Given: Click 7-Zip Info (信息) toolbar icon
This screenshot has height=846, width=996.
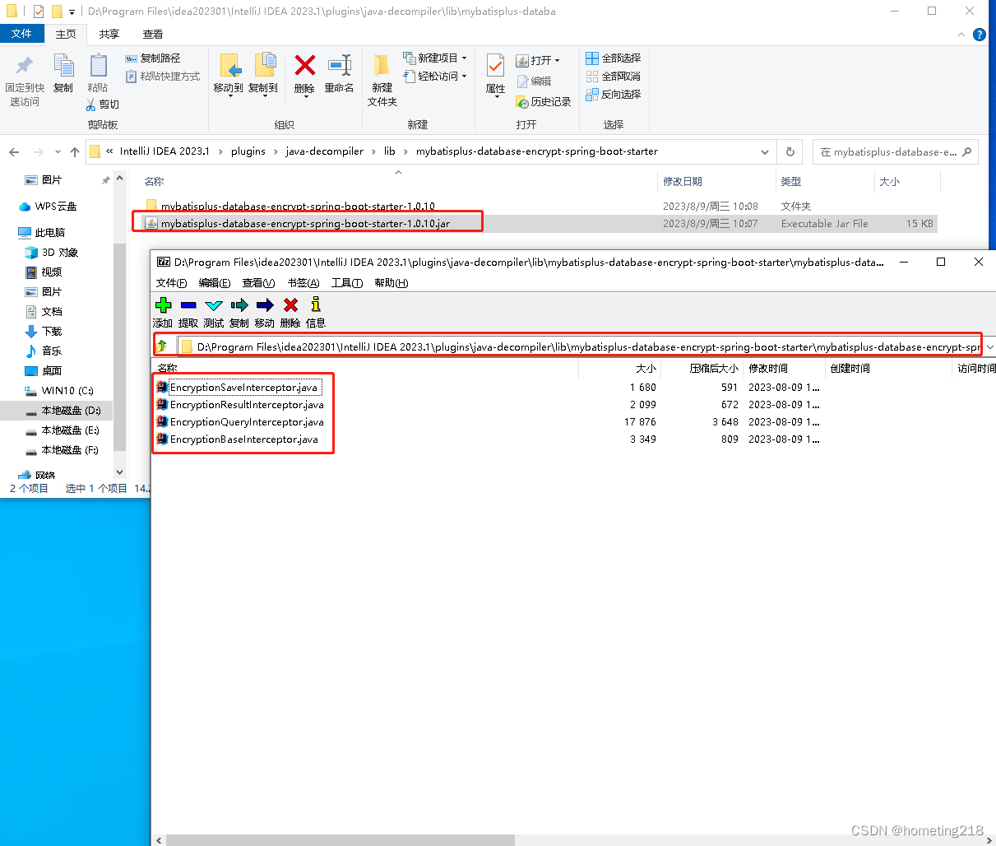Looking at the screenshot, I should [x=316, y=304].
